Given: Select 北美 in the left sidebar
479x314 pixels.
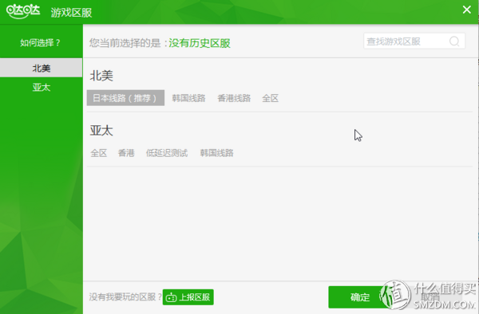Looking at the screenshot, I should point(42,68).
